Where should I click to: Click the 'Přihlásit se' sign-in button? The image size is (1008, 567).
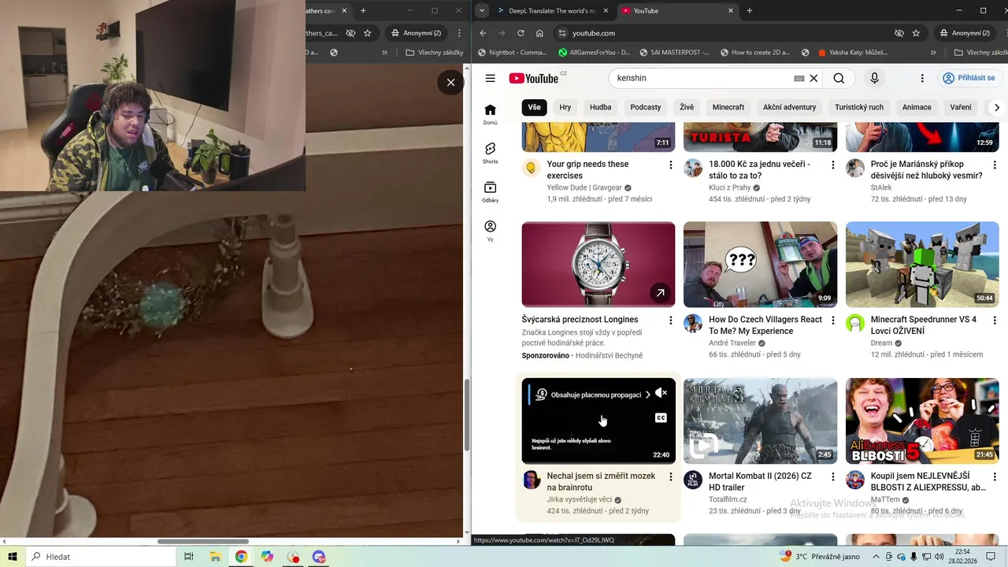click(x=969, y=78)
